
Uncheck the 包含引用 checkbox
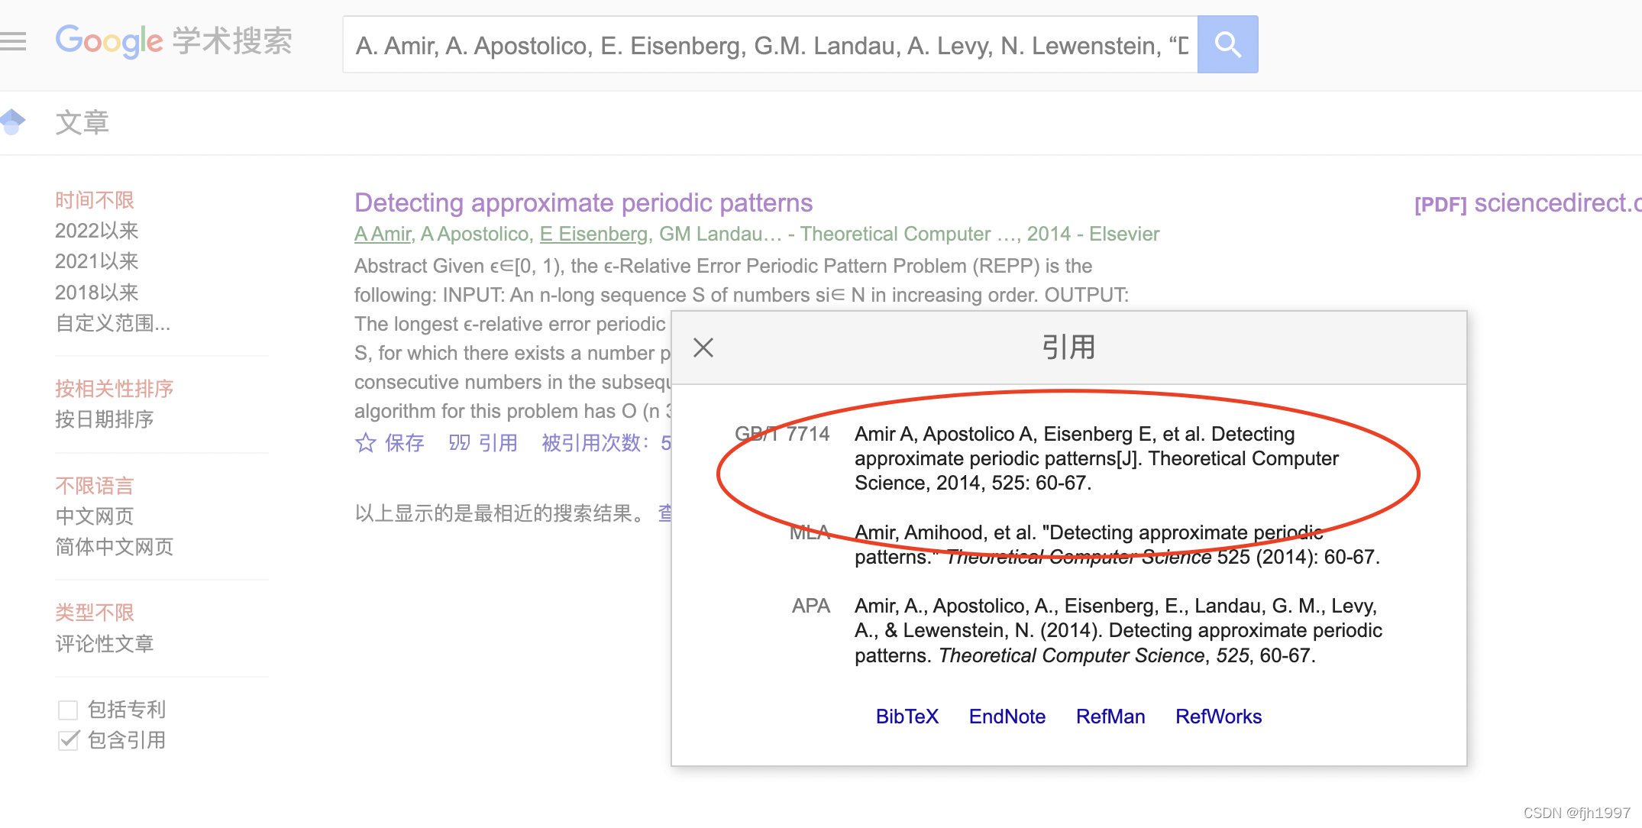click(68, 740)
